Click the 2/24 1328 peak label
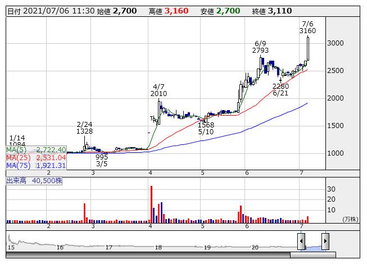Image resolution: width=367 pixels, height=264 pixels. pos(84,128)
